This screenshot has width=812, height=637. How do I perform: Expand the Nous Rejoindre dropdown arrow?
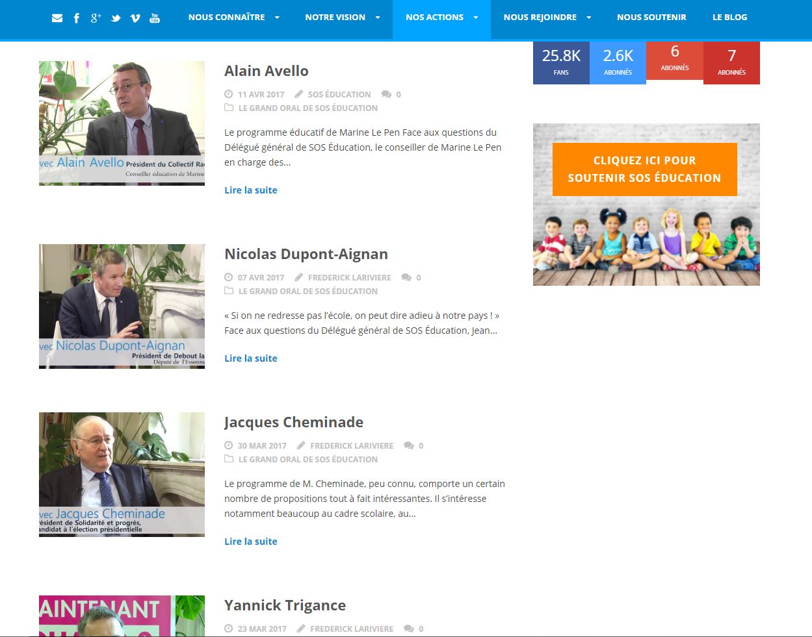pyautogui.click(x=589, y=18)
